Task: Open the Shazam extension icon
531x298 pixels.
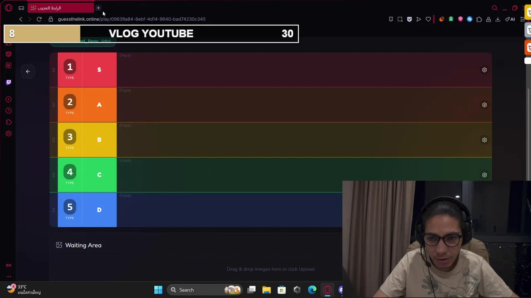Action: [x=470, y=19]
